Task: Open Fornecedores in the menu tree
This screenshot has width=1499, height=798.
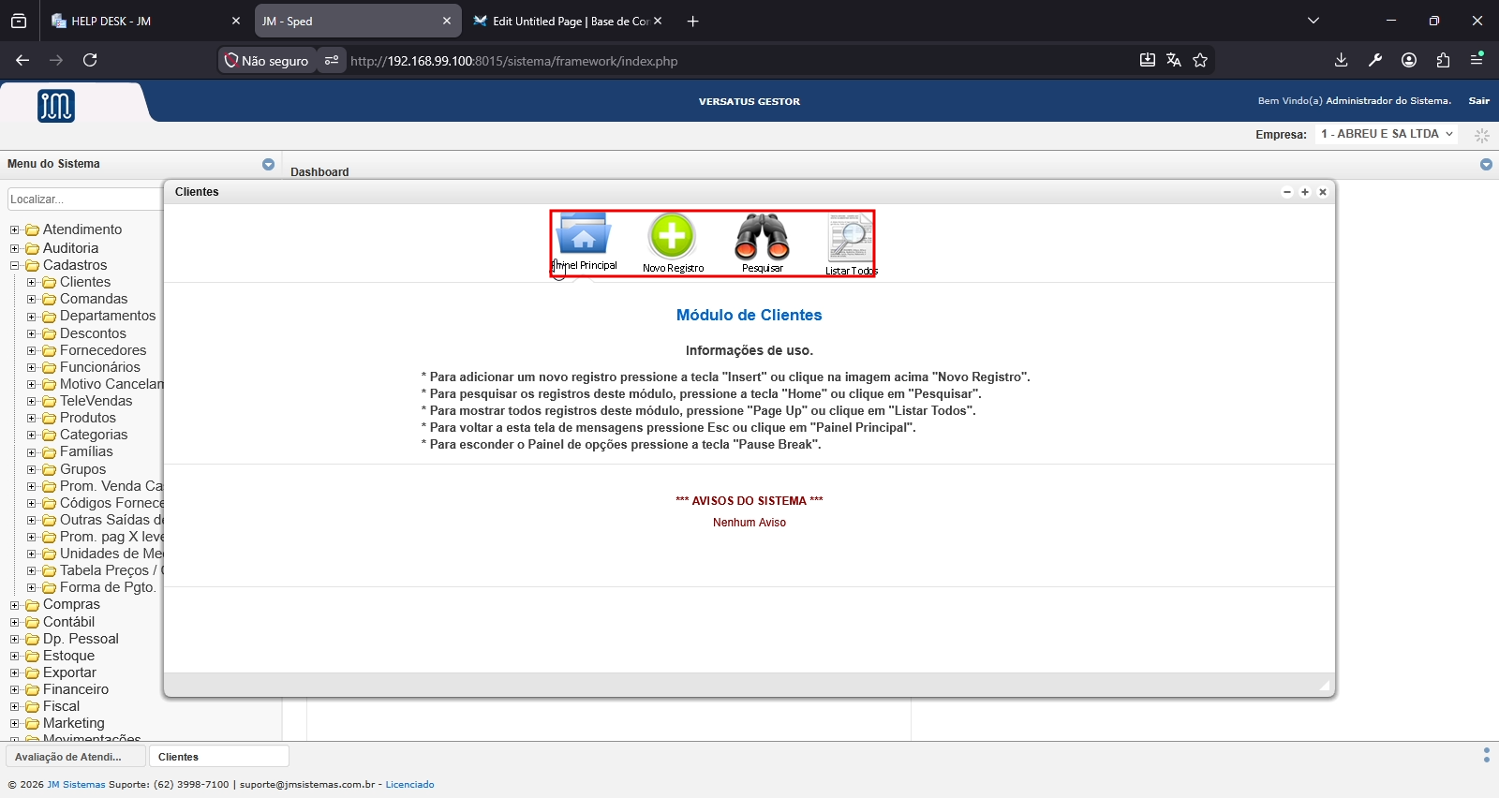Action: pyautogui.click(x=103, y=350)
